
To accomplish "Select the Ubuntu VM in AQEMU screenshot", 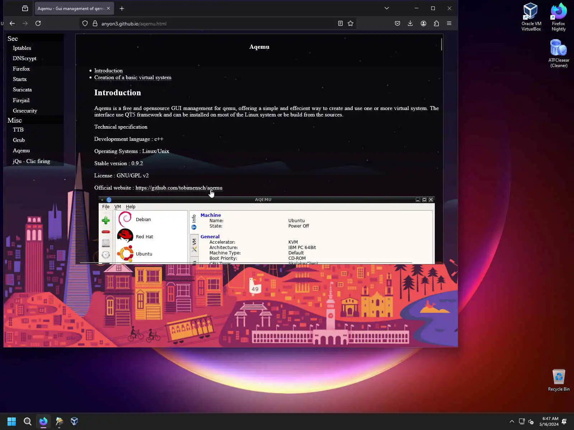I will [151, 254].
